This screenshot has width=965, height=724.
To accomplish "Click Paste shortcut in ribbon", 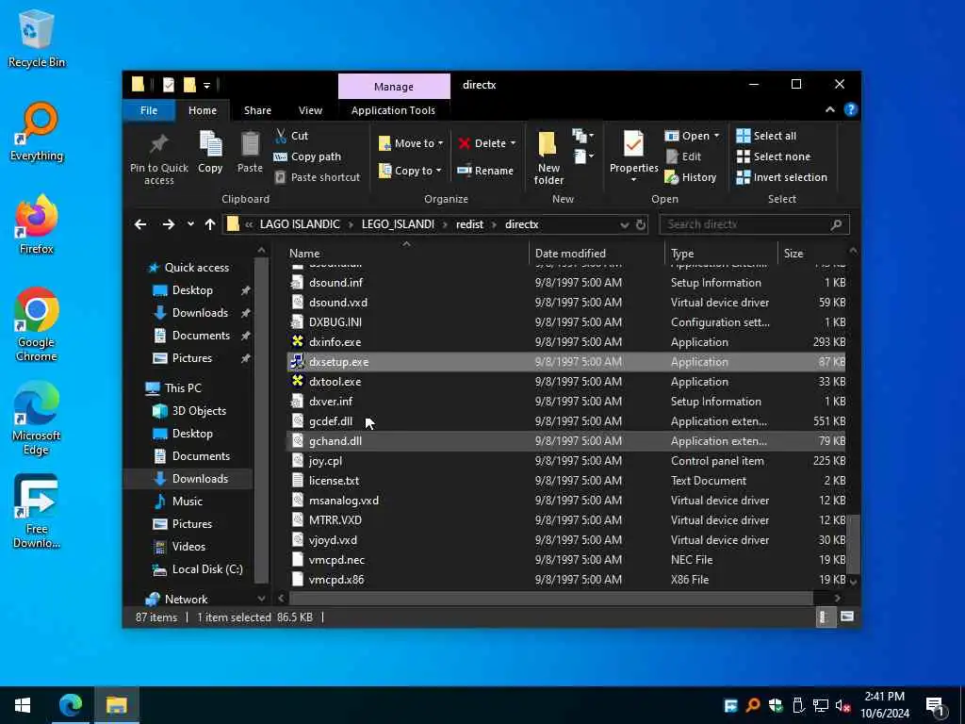I will coord(318,177).
